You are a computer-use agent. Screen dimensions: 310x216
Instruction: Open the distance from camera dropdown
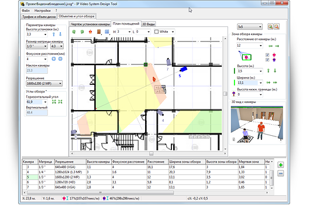pyautogui.click(x=250, y=46)
